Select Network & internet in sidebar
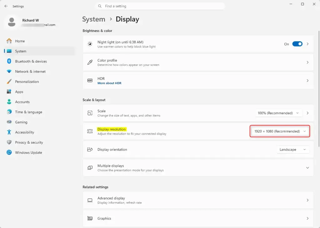The image size is (320, 228). point(30,72)
